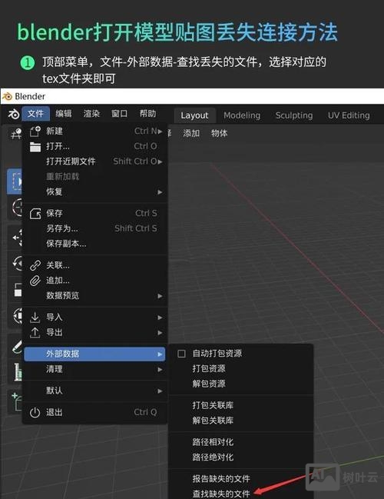Choose 解包资源 in submenu
This screenshot has width=384, height=499.
[x=241, y=384]
